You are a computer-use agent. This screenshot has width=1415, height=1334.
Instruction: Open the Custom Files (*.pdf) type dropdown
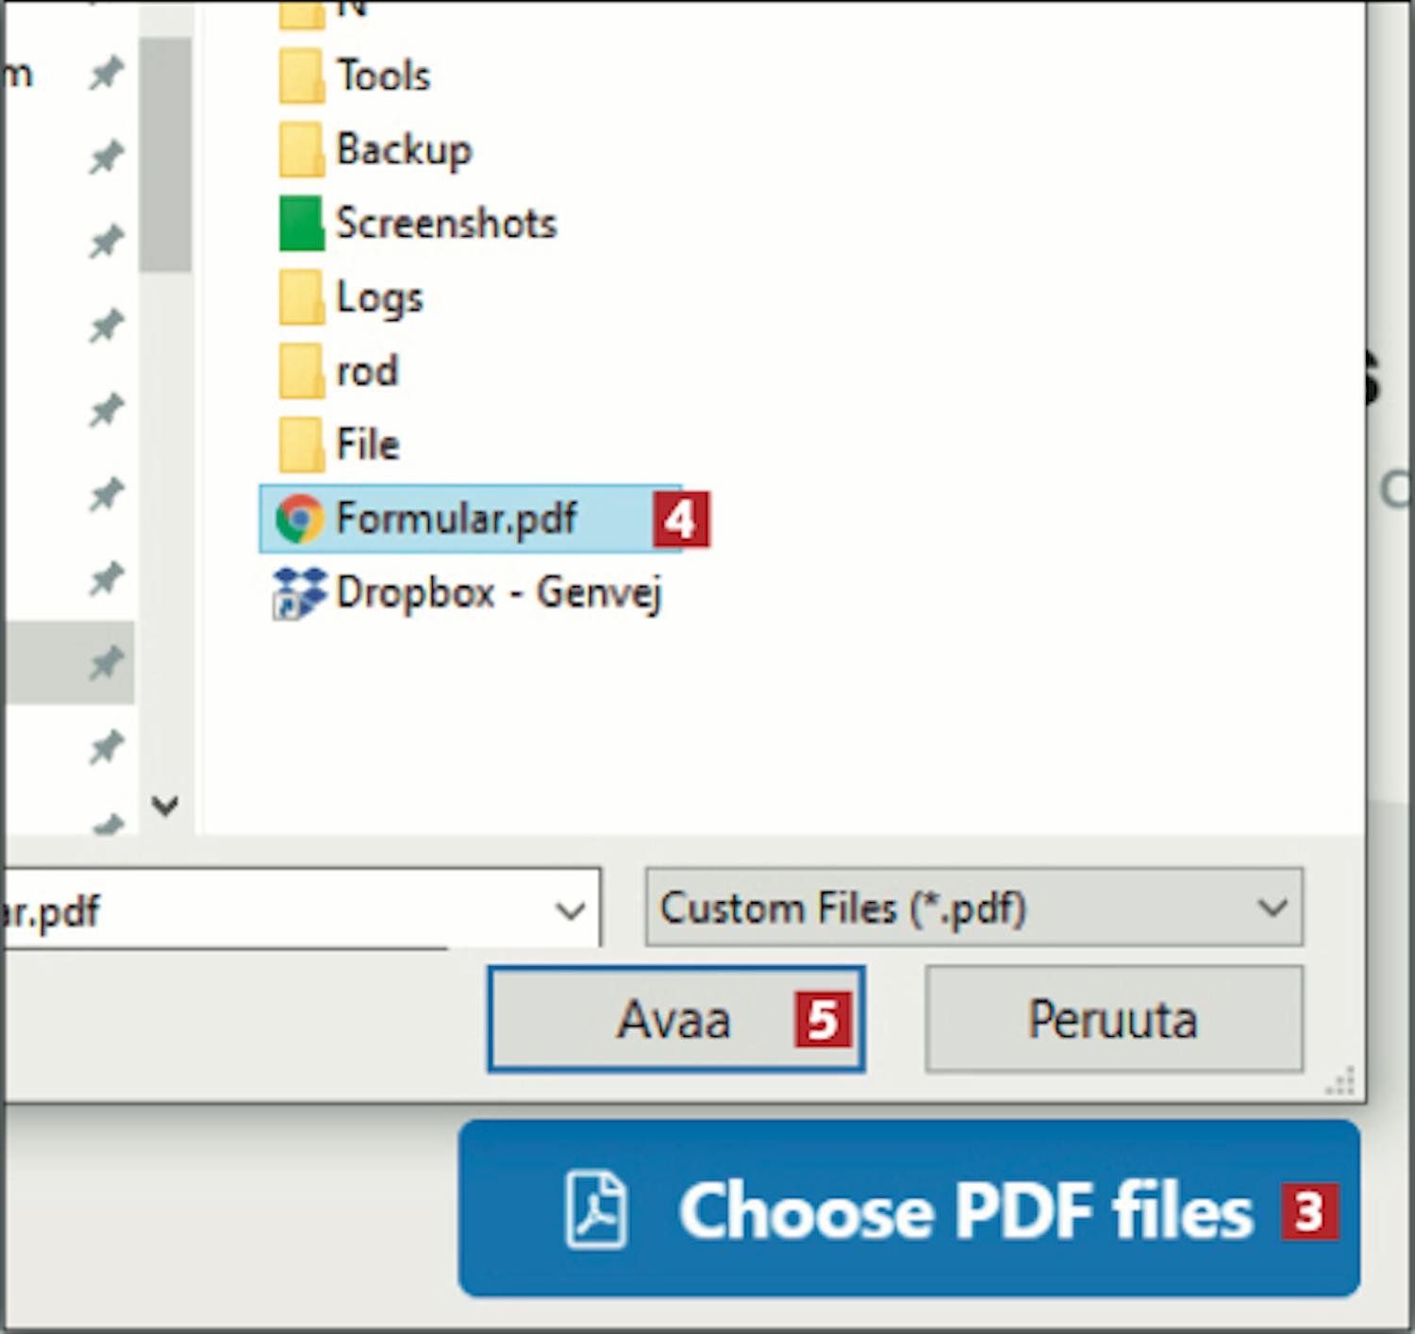pyautogui.click(x=974, y=908)
